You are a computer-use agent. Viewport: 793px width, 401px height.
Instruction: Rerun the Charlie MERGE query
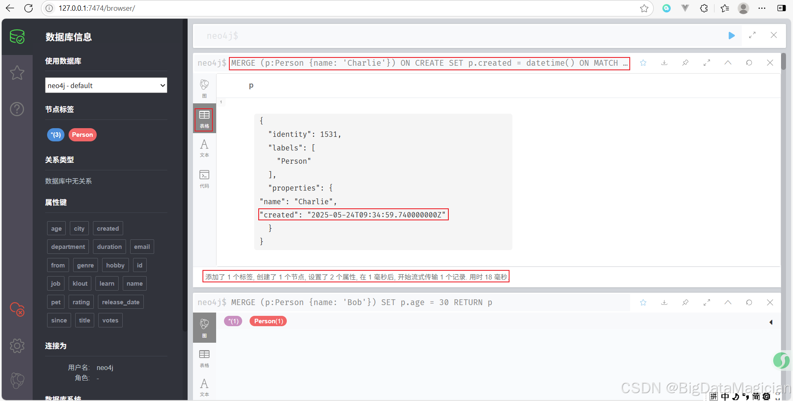pos(749,63)
